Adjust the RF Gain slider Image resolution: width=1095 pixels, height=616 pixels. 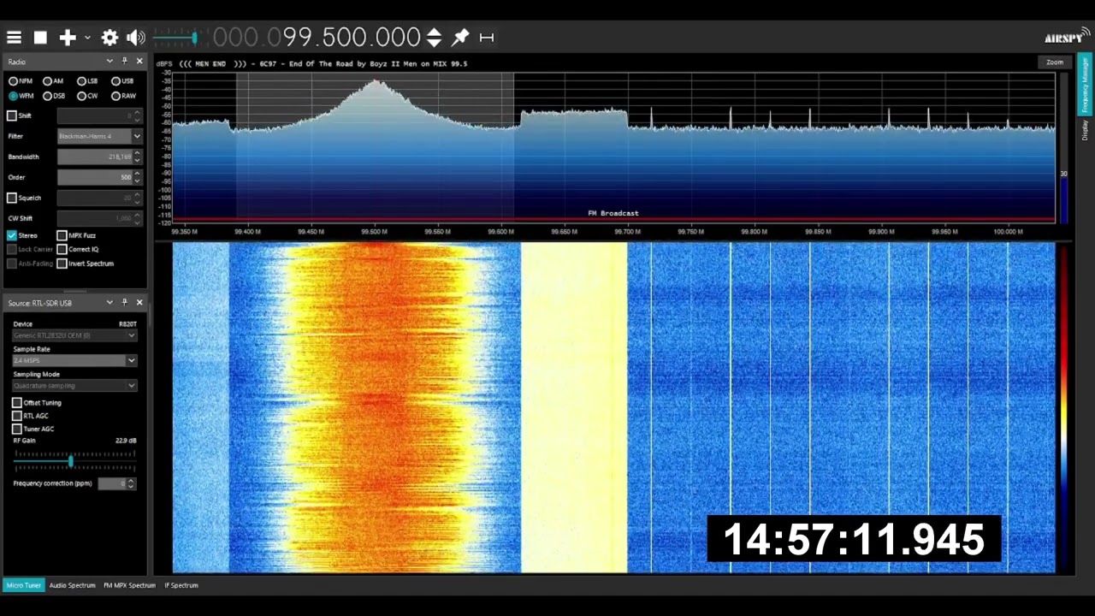(x=74, y=461)
